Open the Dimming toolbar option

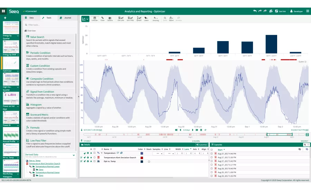156,19
